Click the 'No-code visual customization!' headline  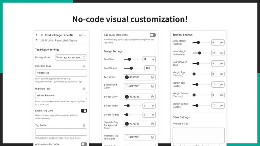pos(130,19)
